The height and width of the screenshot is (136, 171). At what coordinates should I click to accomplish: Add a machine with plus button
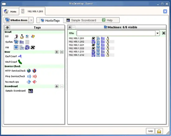pyautogui.click(x=70, y=27)
